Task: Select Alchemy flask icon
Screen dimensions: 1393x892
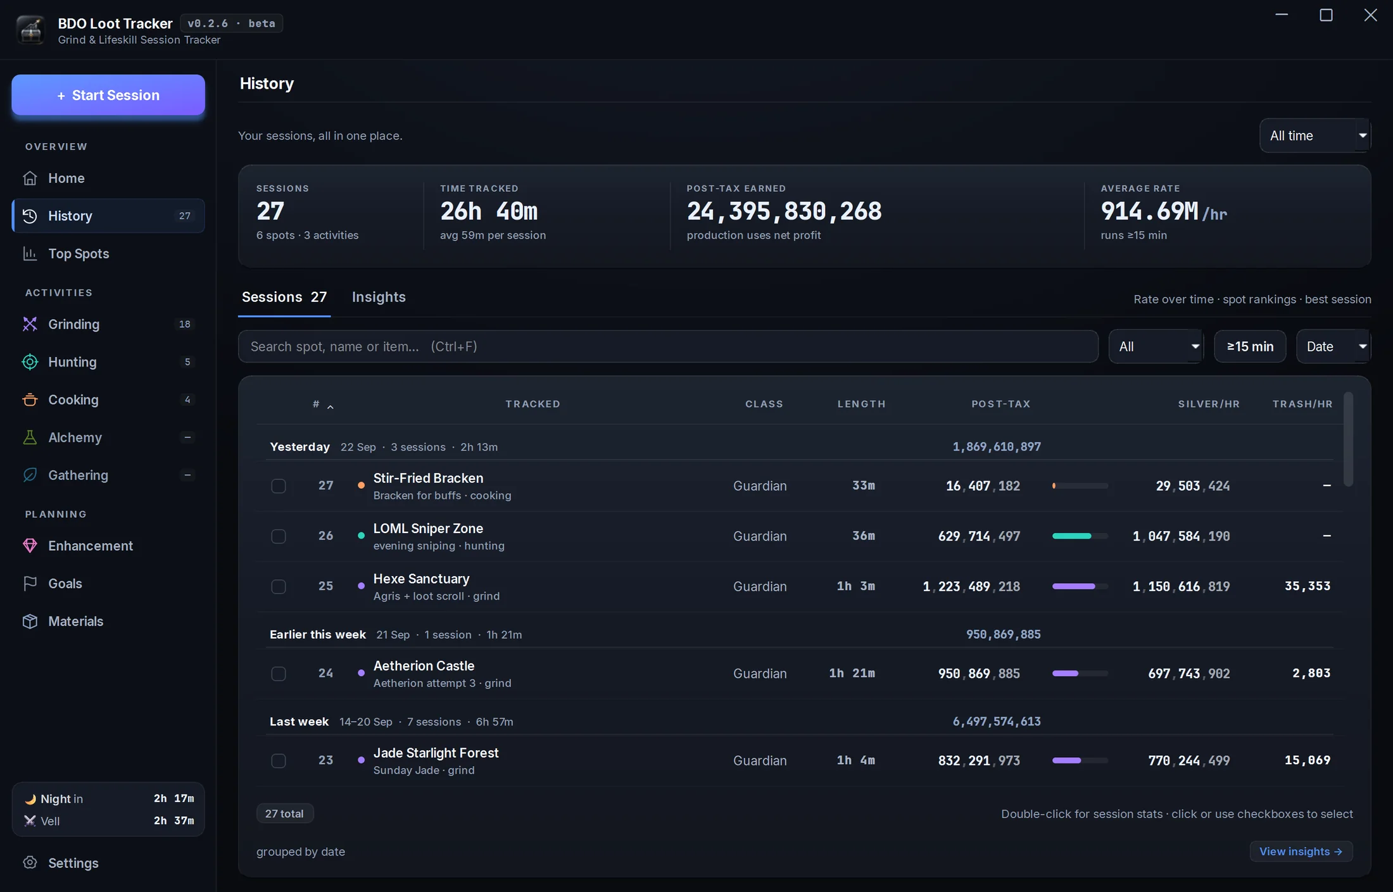Action: pos(30,437)
